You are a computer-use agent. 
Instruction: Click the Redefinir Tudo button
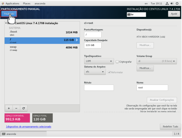coord(170,126)
